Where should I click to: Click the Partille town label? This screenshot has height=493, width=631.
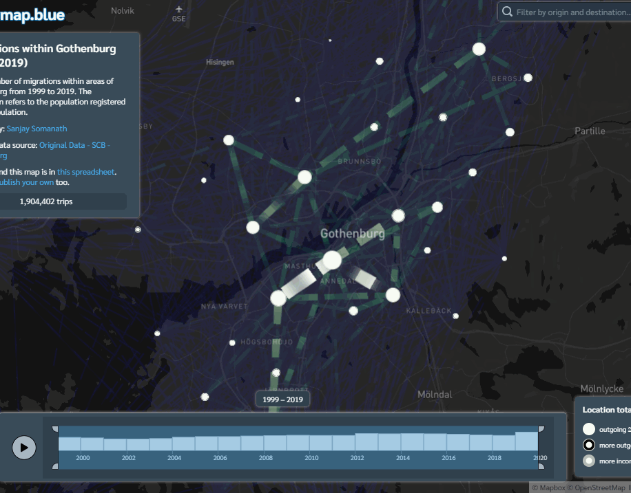(x=590, y=131)
